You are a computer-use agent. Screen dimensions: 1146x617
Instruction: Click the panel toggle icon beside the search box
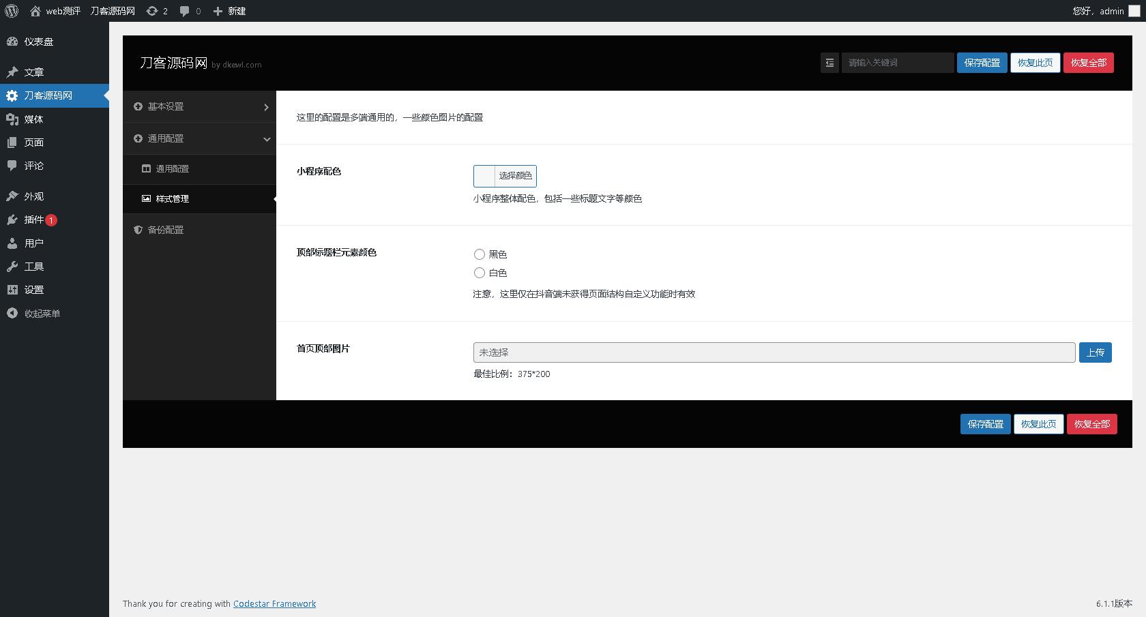coord(829,62)
